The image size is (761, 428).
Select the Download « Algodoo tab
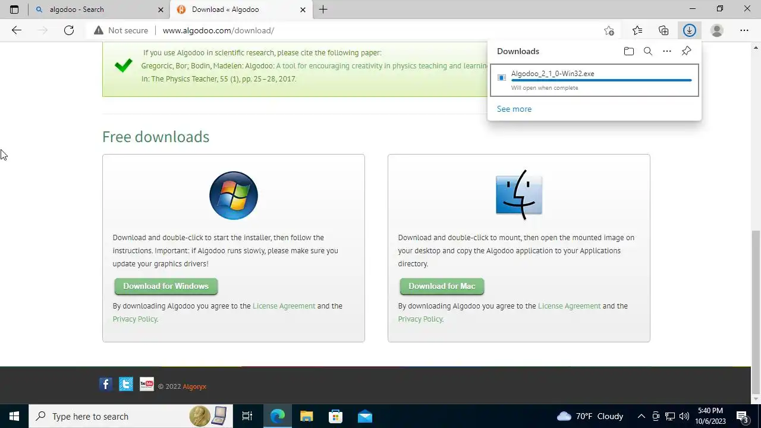click(241, 10)
